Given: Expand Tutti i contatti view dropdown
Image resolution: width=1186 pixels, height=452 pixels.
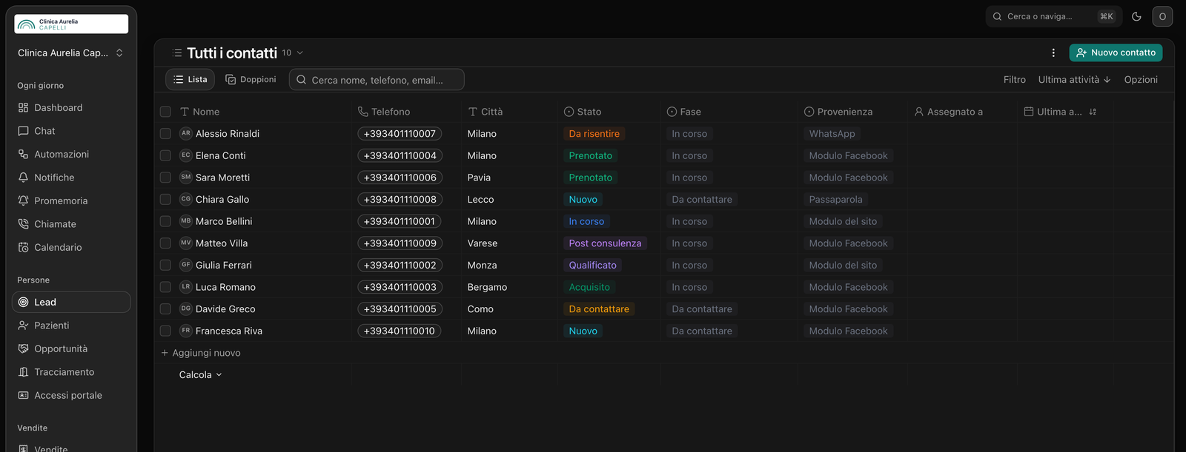Looking at the screenshot, I should 299,53.
